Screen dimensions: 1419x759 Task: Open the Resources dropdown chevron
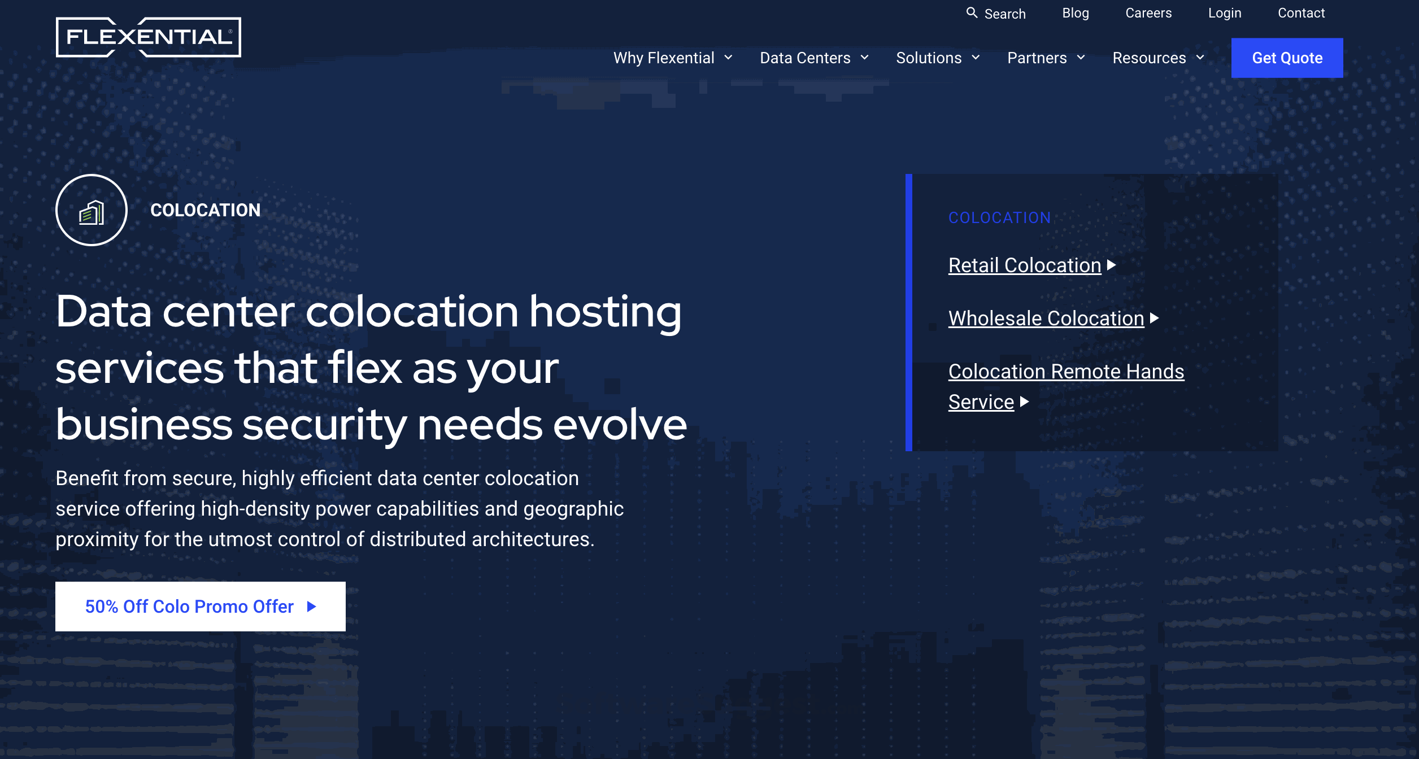(x=1200, y=58)
